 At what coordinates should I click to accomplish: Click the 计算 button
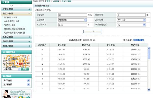[x=93, y=32]
